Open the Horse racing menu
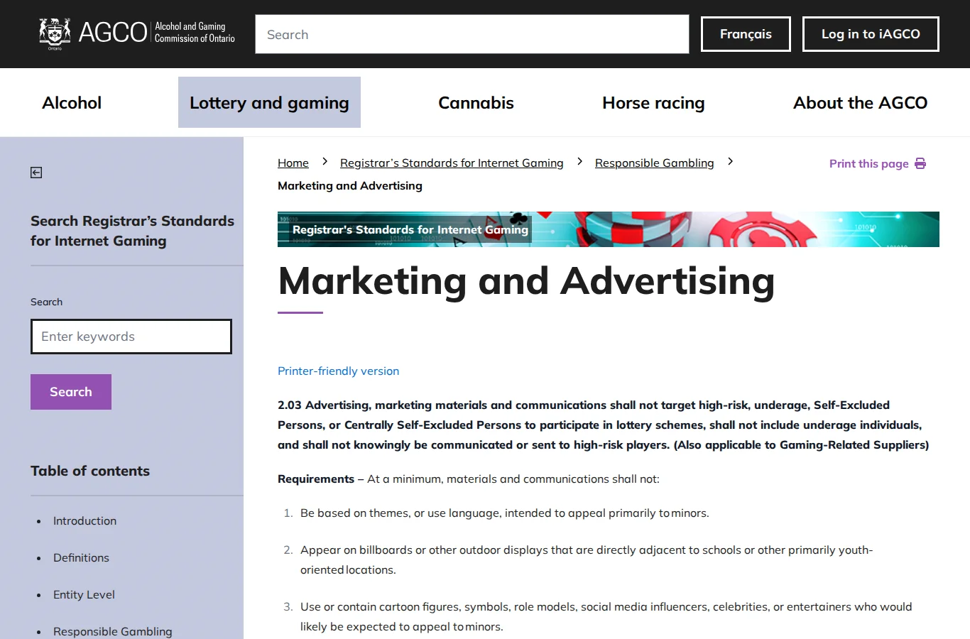This screenshot has height=639, width=970. (653, 103)
